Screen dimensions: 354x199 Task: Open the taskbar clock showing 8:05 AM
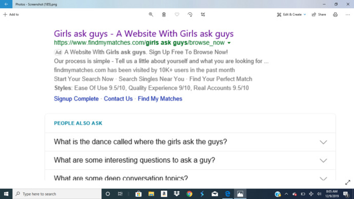(x=332, y=194)
